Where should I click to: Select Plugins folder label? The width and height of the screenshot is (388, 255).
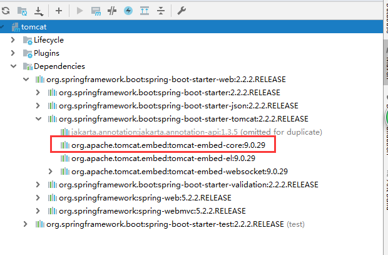tap(46, 53)
